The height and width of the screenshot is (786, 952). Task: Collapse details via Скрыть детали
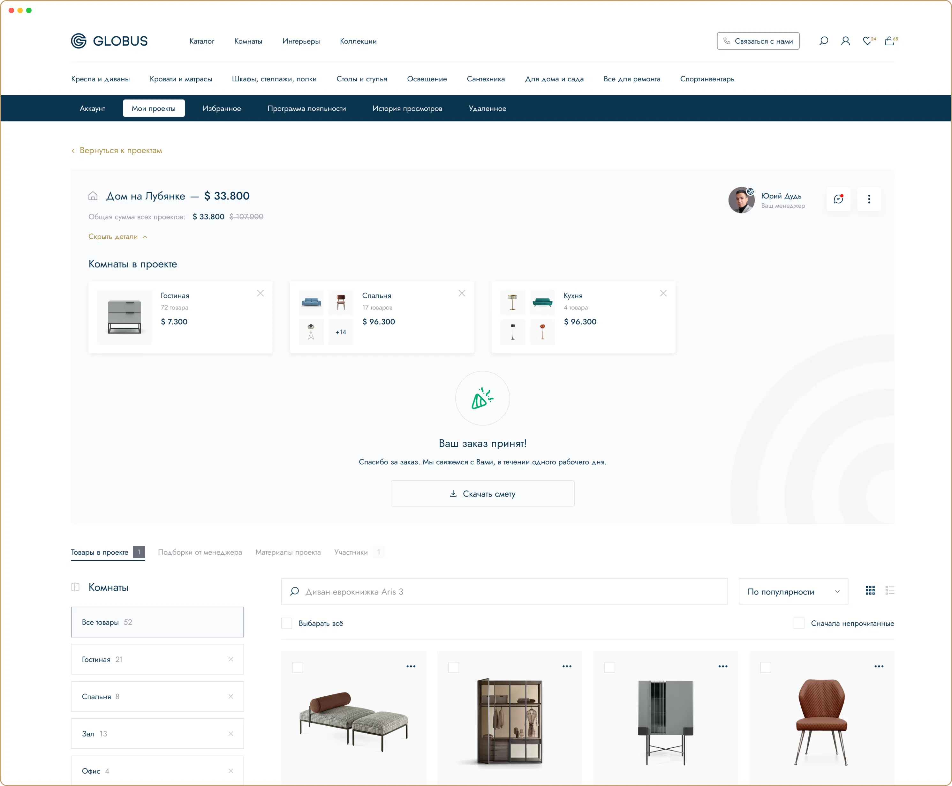click(118, 236)
